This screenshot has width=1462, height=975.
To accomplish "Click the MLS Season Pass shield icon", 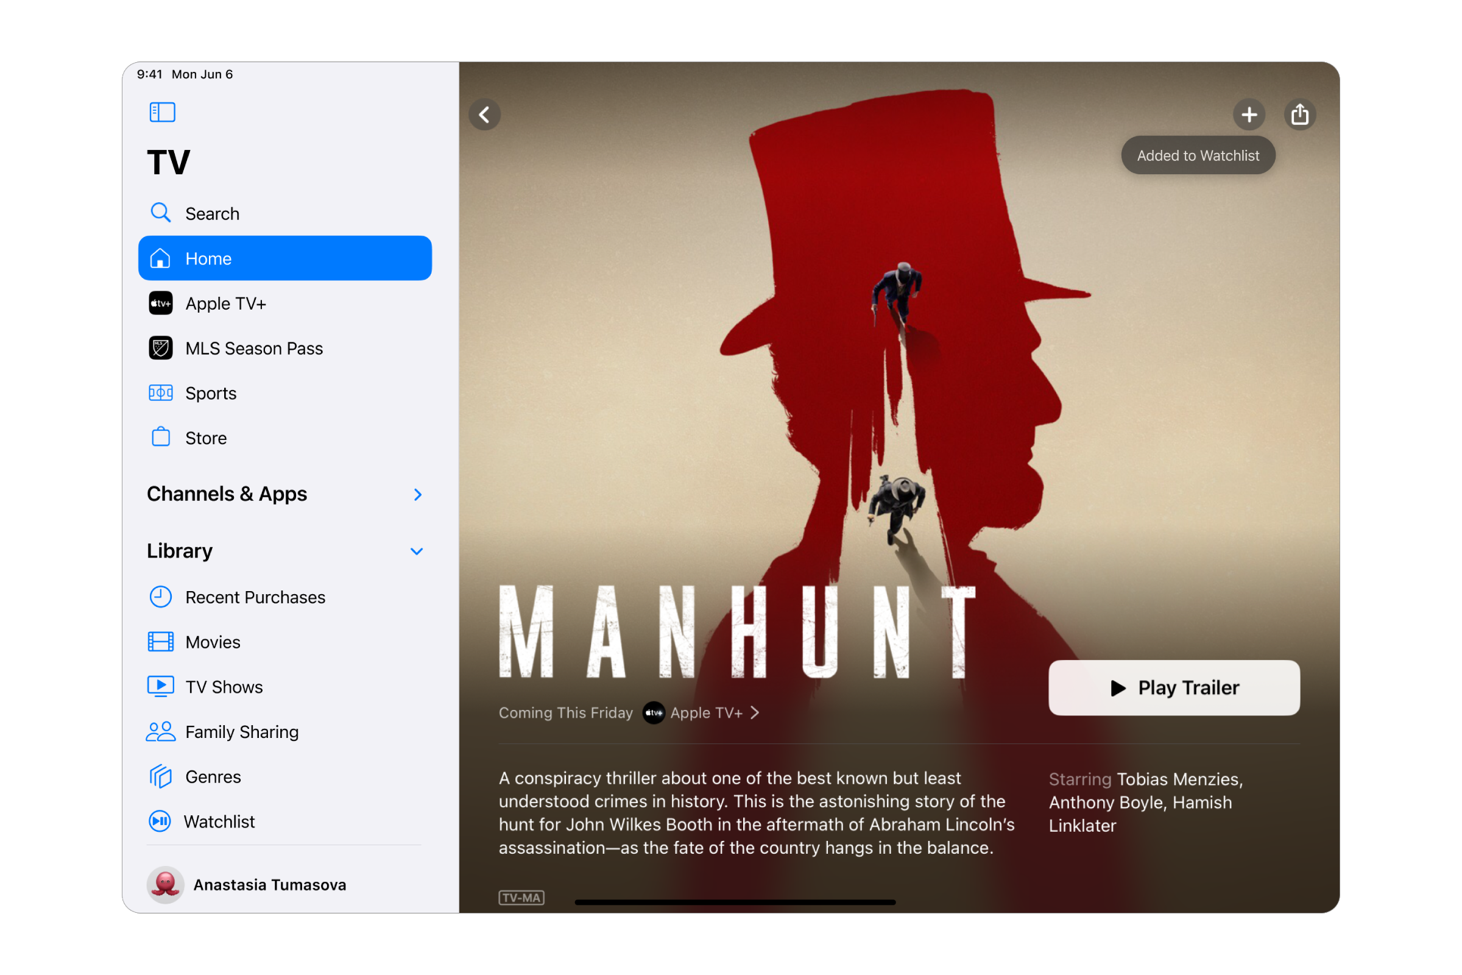I will pos(161,348).
